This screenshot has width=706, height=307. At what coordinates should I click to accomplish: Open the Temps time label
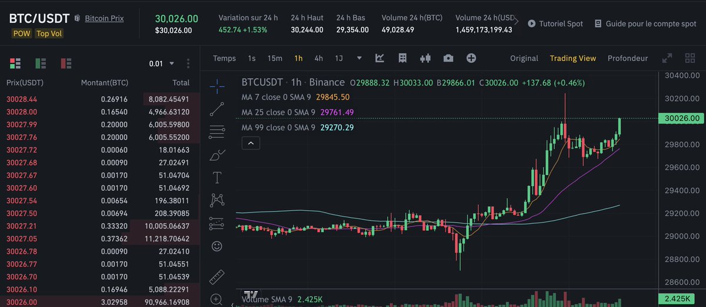225,58
